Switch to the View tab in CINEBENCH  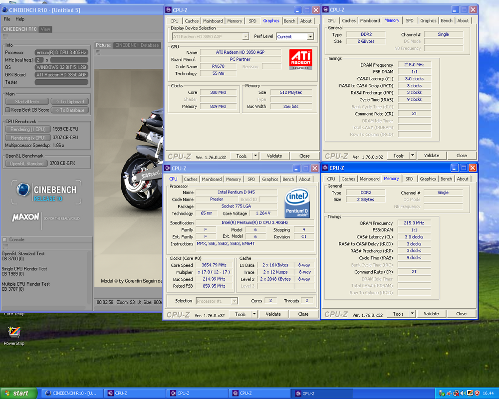(45, 29)
